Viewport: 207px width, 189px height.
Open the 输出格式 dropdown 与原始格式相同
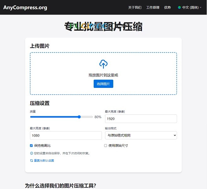141,135
